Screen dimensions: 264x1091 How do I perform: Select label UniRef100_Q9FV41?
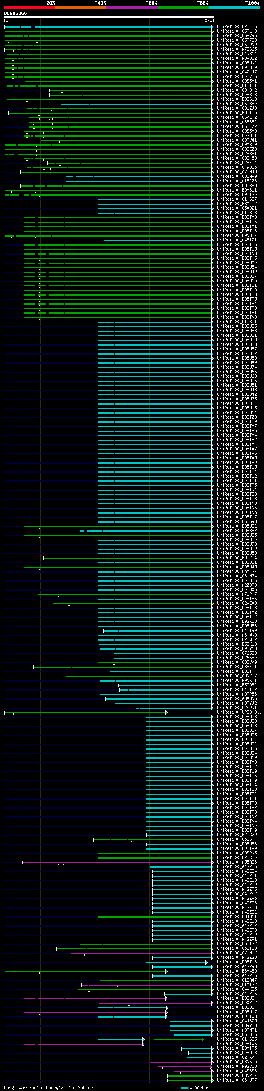237,140
